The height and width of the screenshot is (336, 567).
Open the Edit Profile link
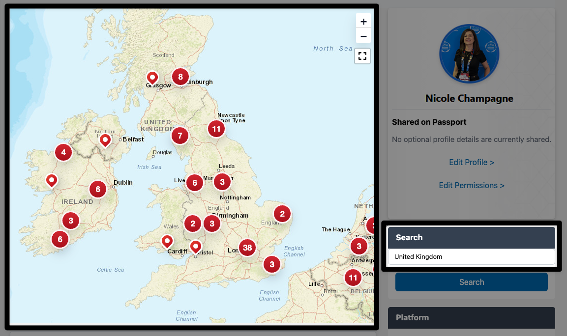[x=472, y=162]
